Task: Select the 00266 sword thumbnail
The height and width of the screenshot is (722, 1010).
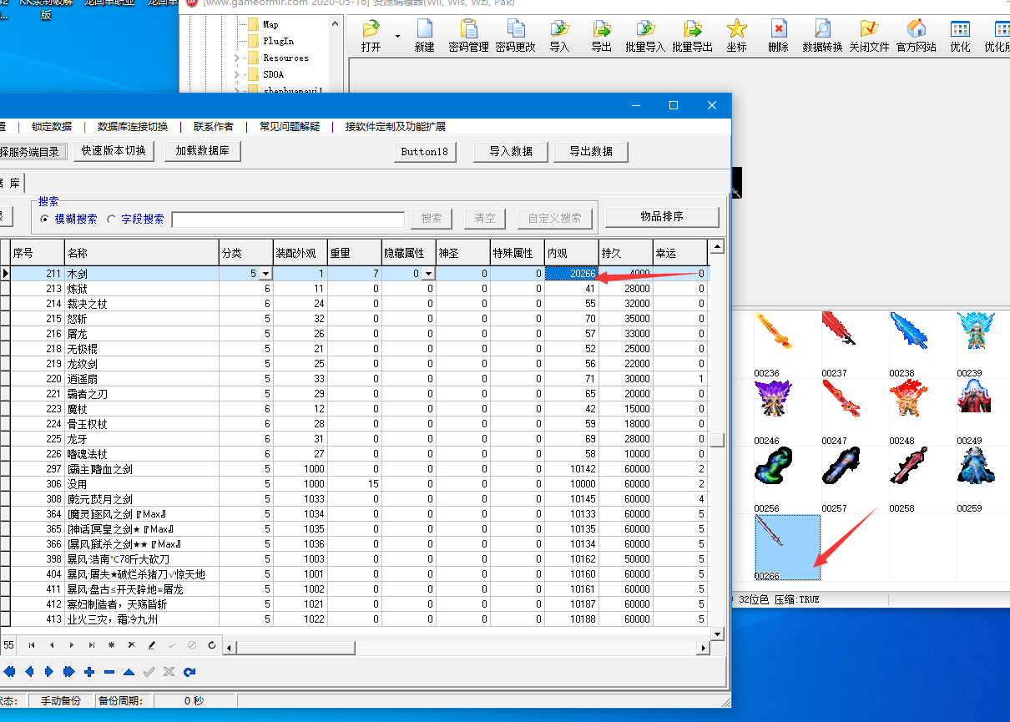Action: (x=787, y=547)
